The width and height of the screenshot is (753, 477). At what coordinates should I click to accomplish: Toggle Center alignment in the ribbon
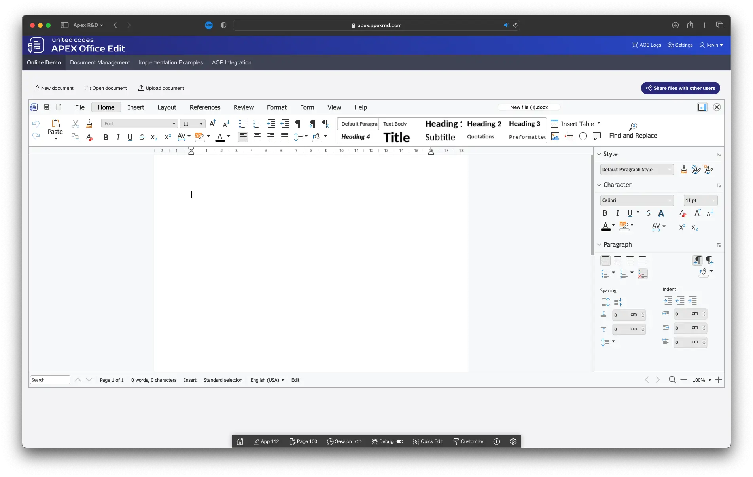click(x=257, y=137)
